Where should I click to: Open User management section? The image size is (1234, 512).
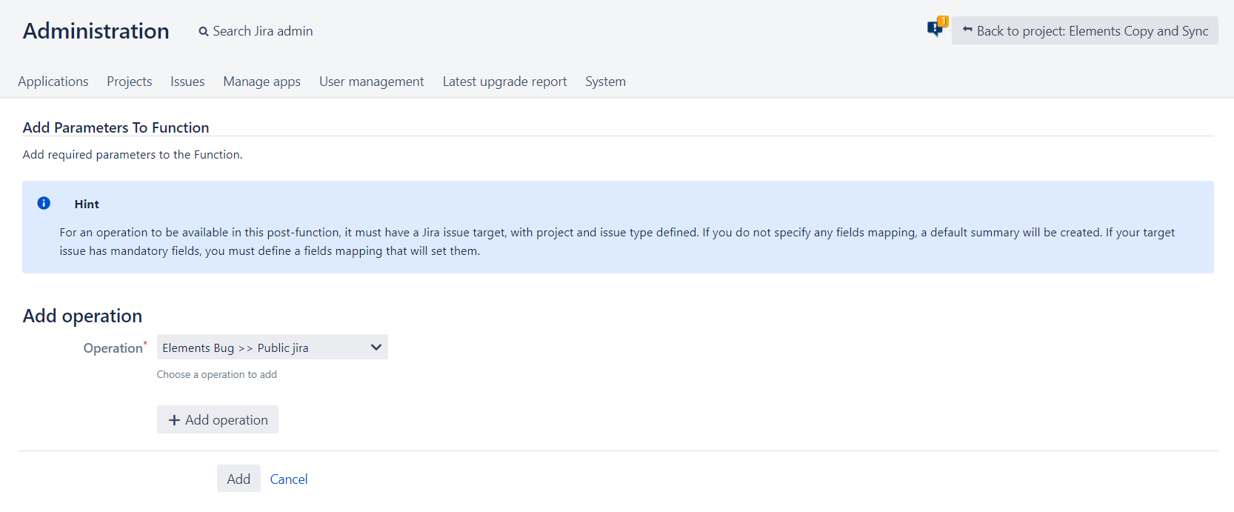[371, 82]
